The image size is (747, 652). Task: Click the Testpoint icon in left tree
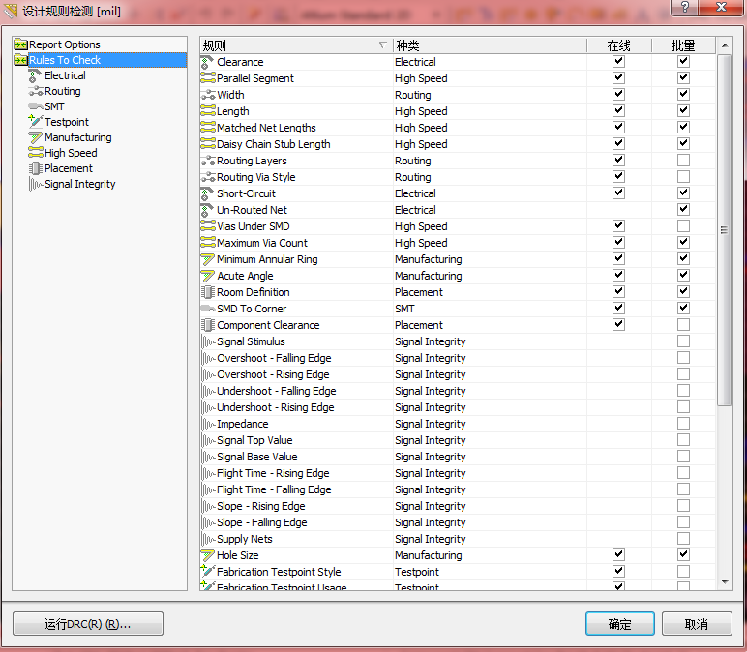36,122
